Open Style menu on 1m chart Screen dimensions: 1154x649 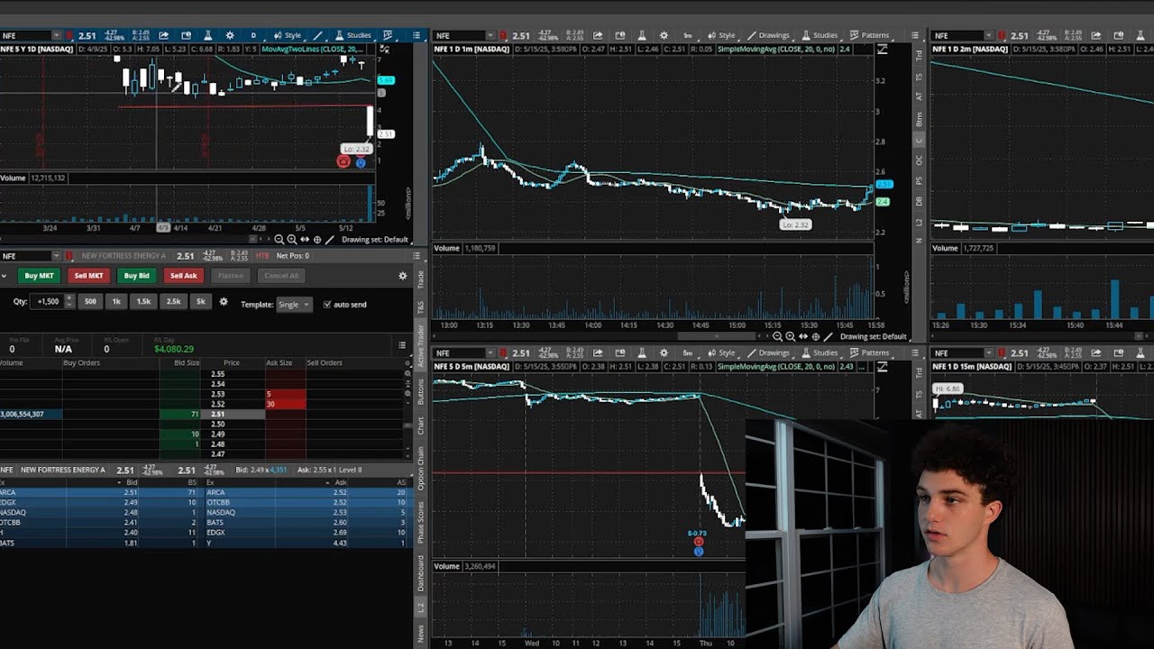721,35
